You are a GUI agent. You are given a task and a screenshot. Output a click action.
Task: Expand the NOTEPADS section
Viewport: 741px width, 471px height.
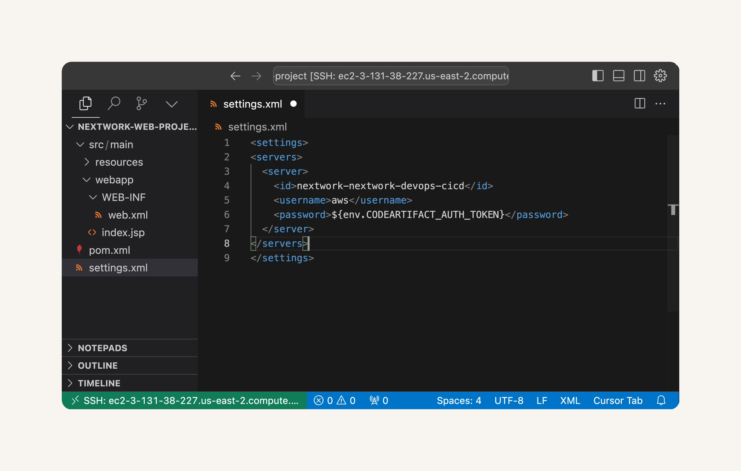(x=130, y=348)
